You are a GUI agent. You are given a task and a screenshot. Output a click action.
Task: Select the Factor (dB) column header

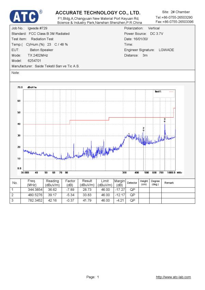pyautogui.click(x=70, y=183)
